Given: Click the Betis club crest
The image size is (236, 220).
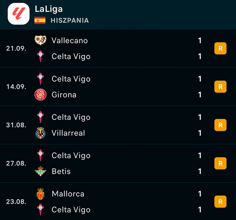Looking at the screenshot, I should click(x=41, y=171).
